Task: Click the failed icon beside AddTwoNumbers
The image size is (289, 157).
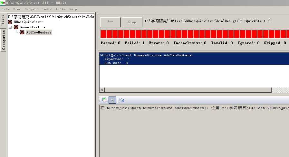Action: (22, 32)
